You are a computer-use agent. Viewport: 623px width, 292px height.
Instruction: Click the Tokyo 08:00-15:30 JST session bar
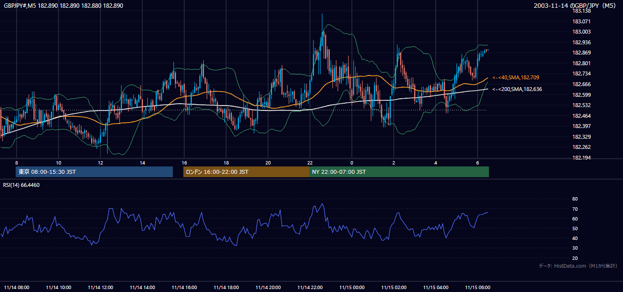[x=94, y=172]
